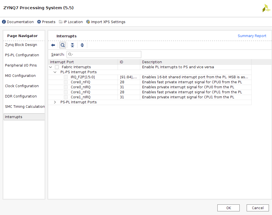The height and width of the screenshot is (215, 272).
Task: Click description 'Enable PL Interrupts to PS'
Action: pos(178,67)
